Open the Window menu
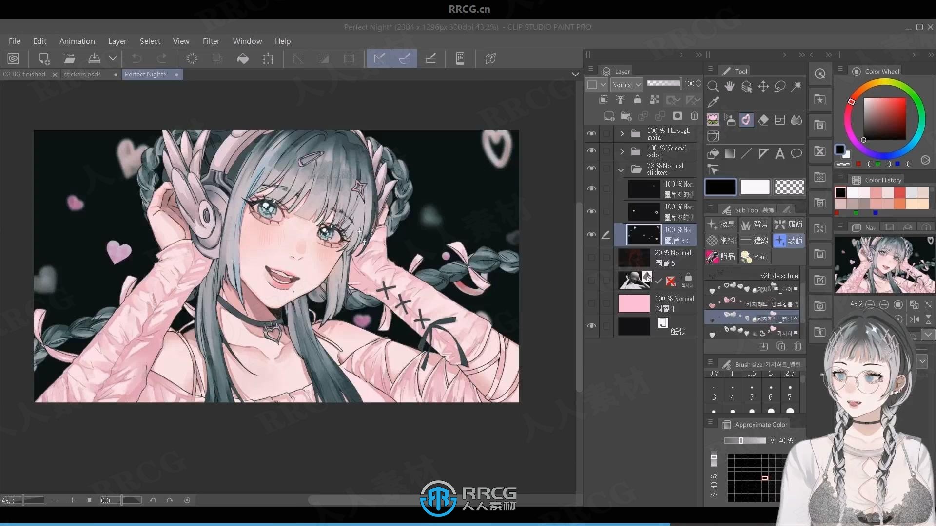The height and width of the screenshot is (526, 936). pyautogui.click(x=247, y=41)
